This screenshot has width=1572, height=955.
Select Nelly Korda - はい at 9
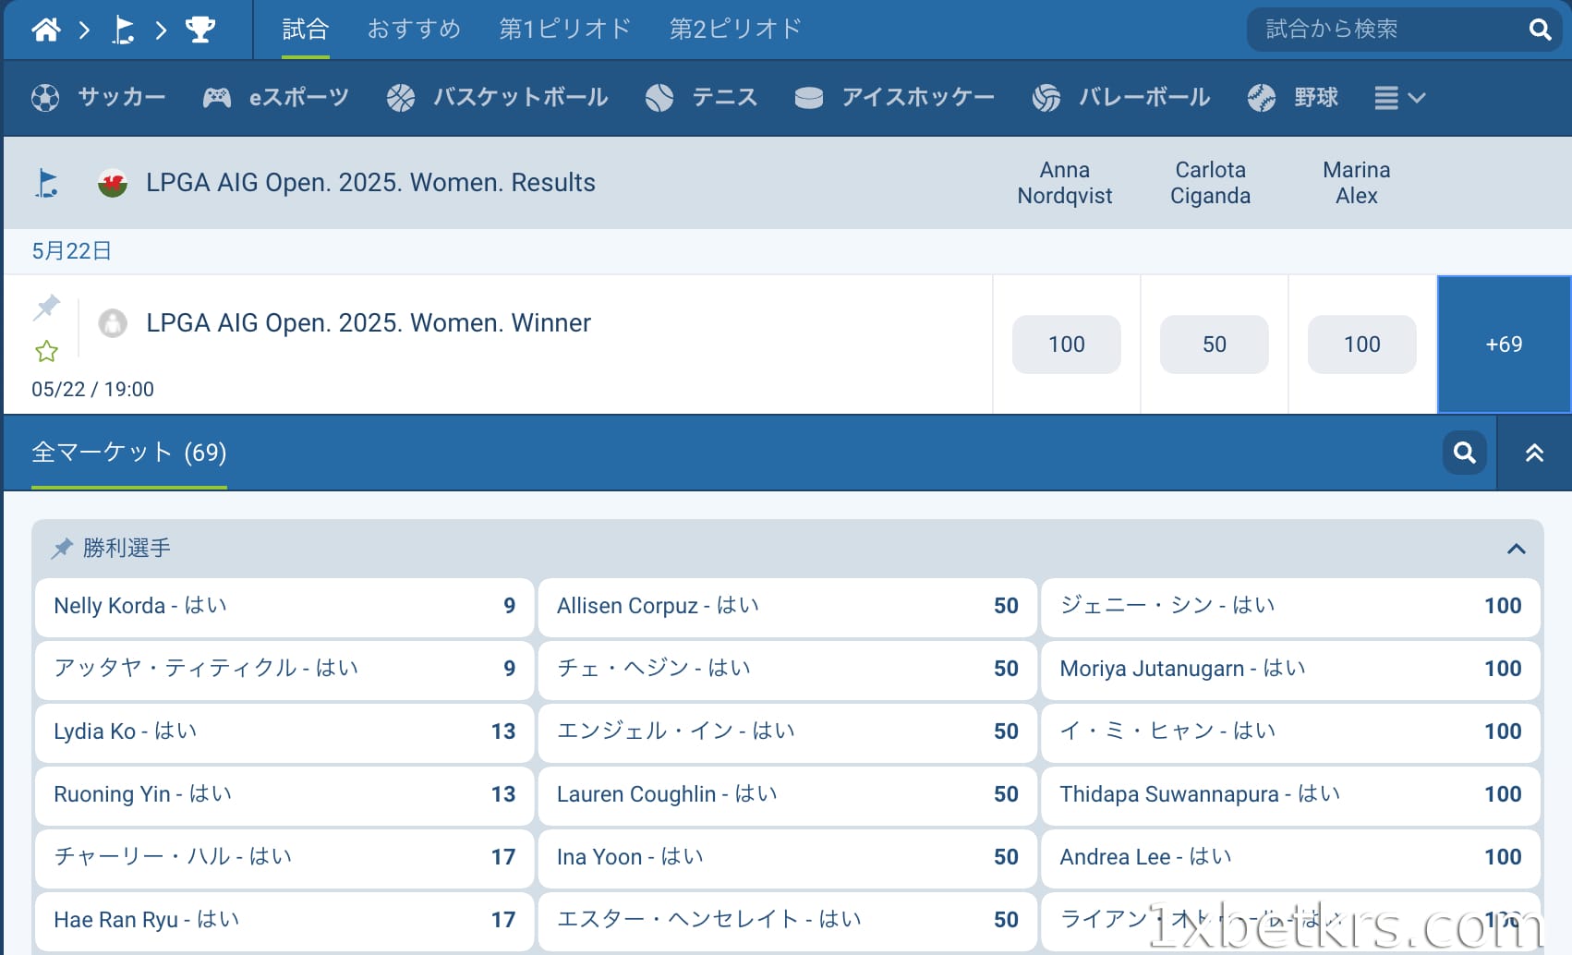[x=284, y=607]
